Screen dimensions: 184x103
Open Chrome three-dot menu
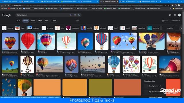coord(182,5)
